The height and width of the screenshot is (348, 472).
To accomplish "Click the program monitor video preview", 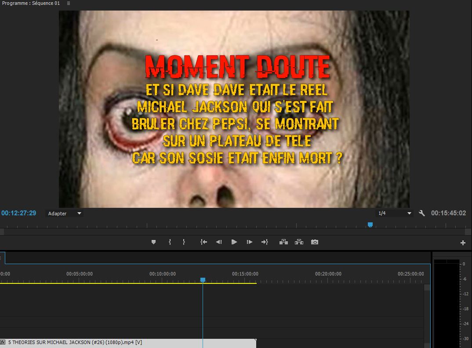I will pos(234,109).
